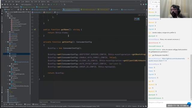
Task: Open the Help menu
Action: click(x=48, y=2)
